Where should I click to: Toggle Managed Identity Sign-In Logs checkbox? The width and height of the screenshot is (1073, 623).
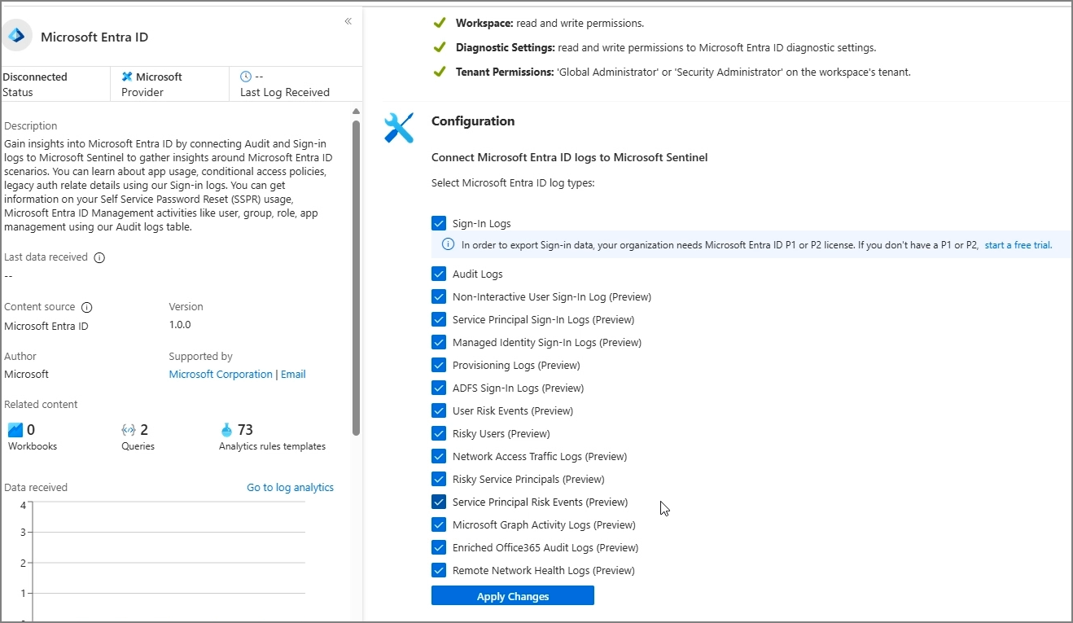pyautogui.click(x=439, y=342)
